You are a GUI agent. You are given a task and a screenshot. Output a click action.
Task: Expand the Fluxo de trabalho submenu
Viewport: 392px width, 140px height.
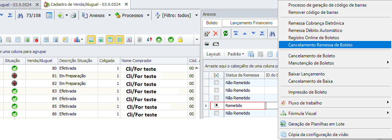[x=388, y=102]
